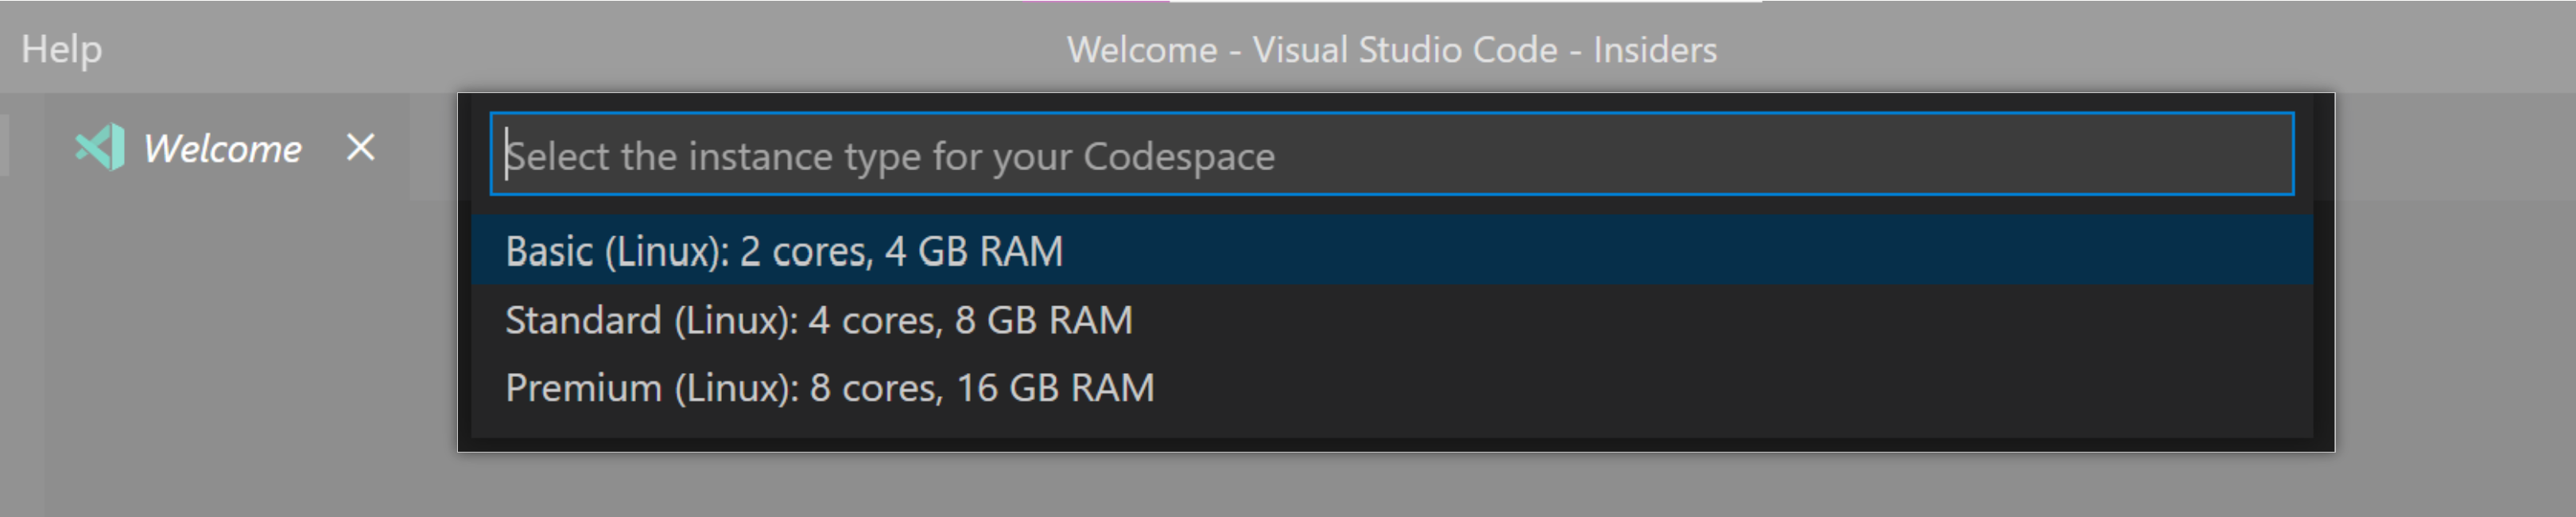Click the X icon beside Welcome
This screenshot has height=517, width=2576.
(360, 148)
